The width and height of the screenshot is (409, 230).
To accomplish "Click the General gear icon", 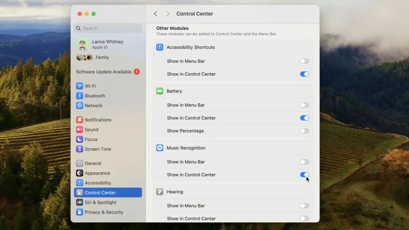I will (x=79, y=163).
